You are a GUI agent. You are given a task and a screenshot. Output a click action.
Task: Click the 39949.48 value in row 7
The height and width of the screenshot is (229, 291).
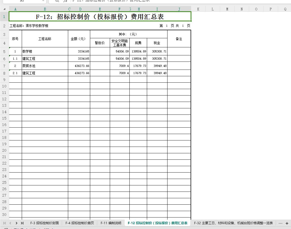coord(157,66)
